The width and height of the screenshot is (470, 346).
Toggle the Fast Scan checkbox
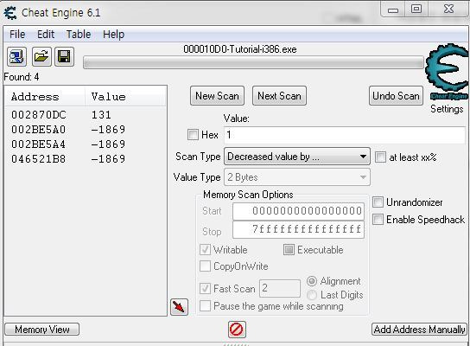click(205, 289)
